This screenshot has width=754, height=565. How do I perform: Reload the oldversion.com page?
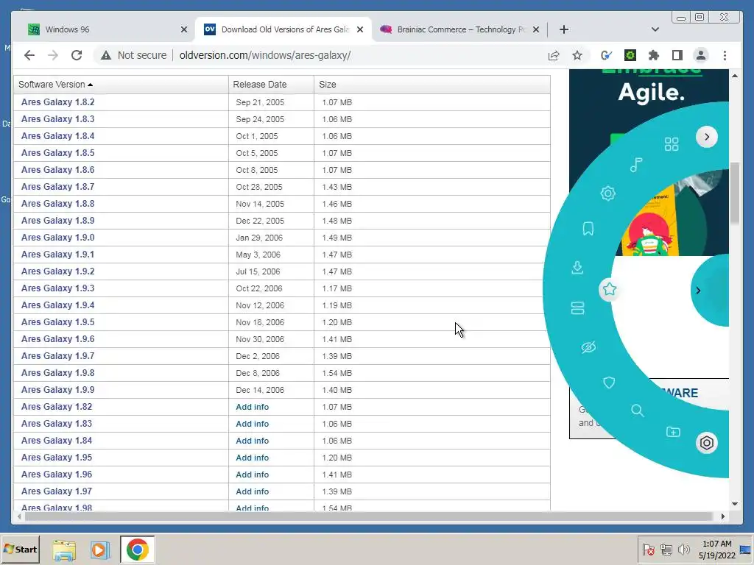coord(77,55)
